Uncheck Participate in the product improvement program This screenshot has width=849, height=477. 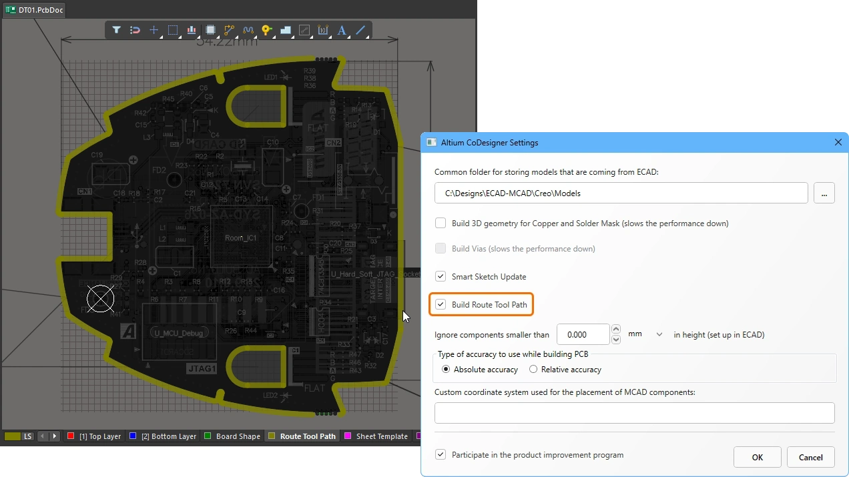[x=441, y=454]
